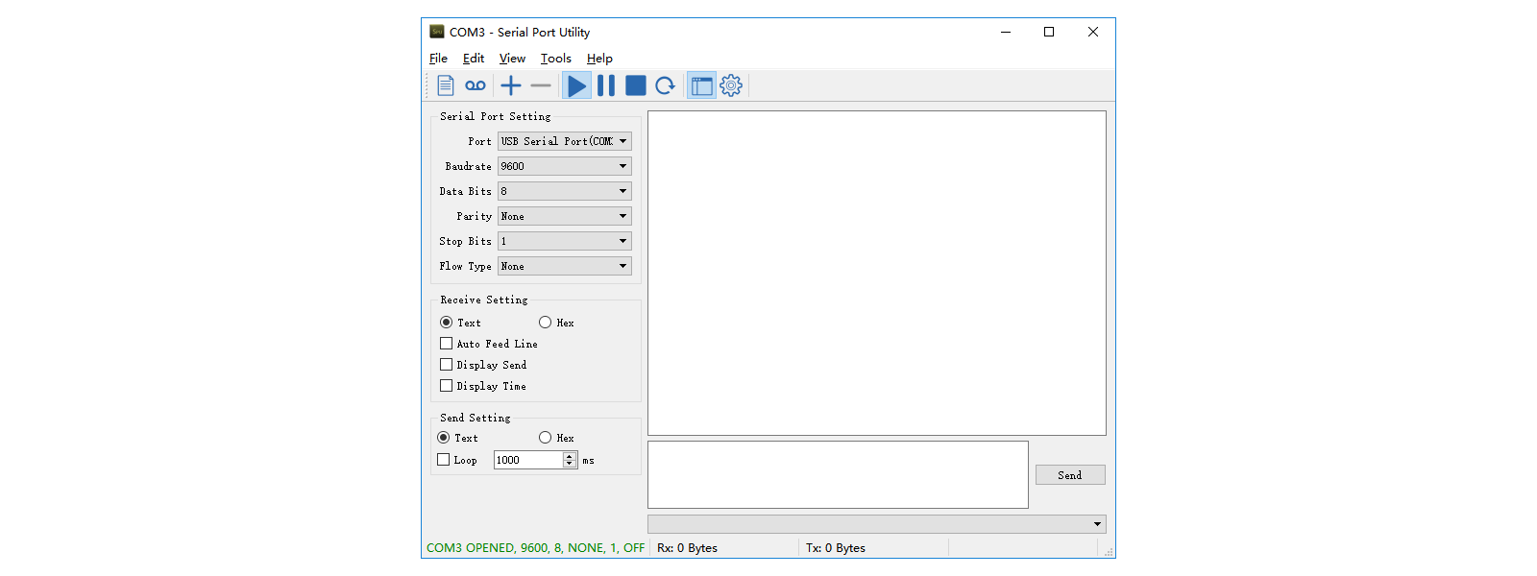1537x576 pixels.
Task: Click the loopback glasses toolbar icon
Action: point(476,85)
